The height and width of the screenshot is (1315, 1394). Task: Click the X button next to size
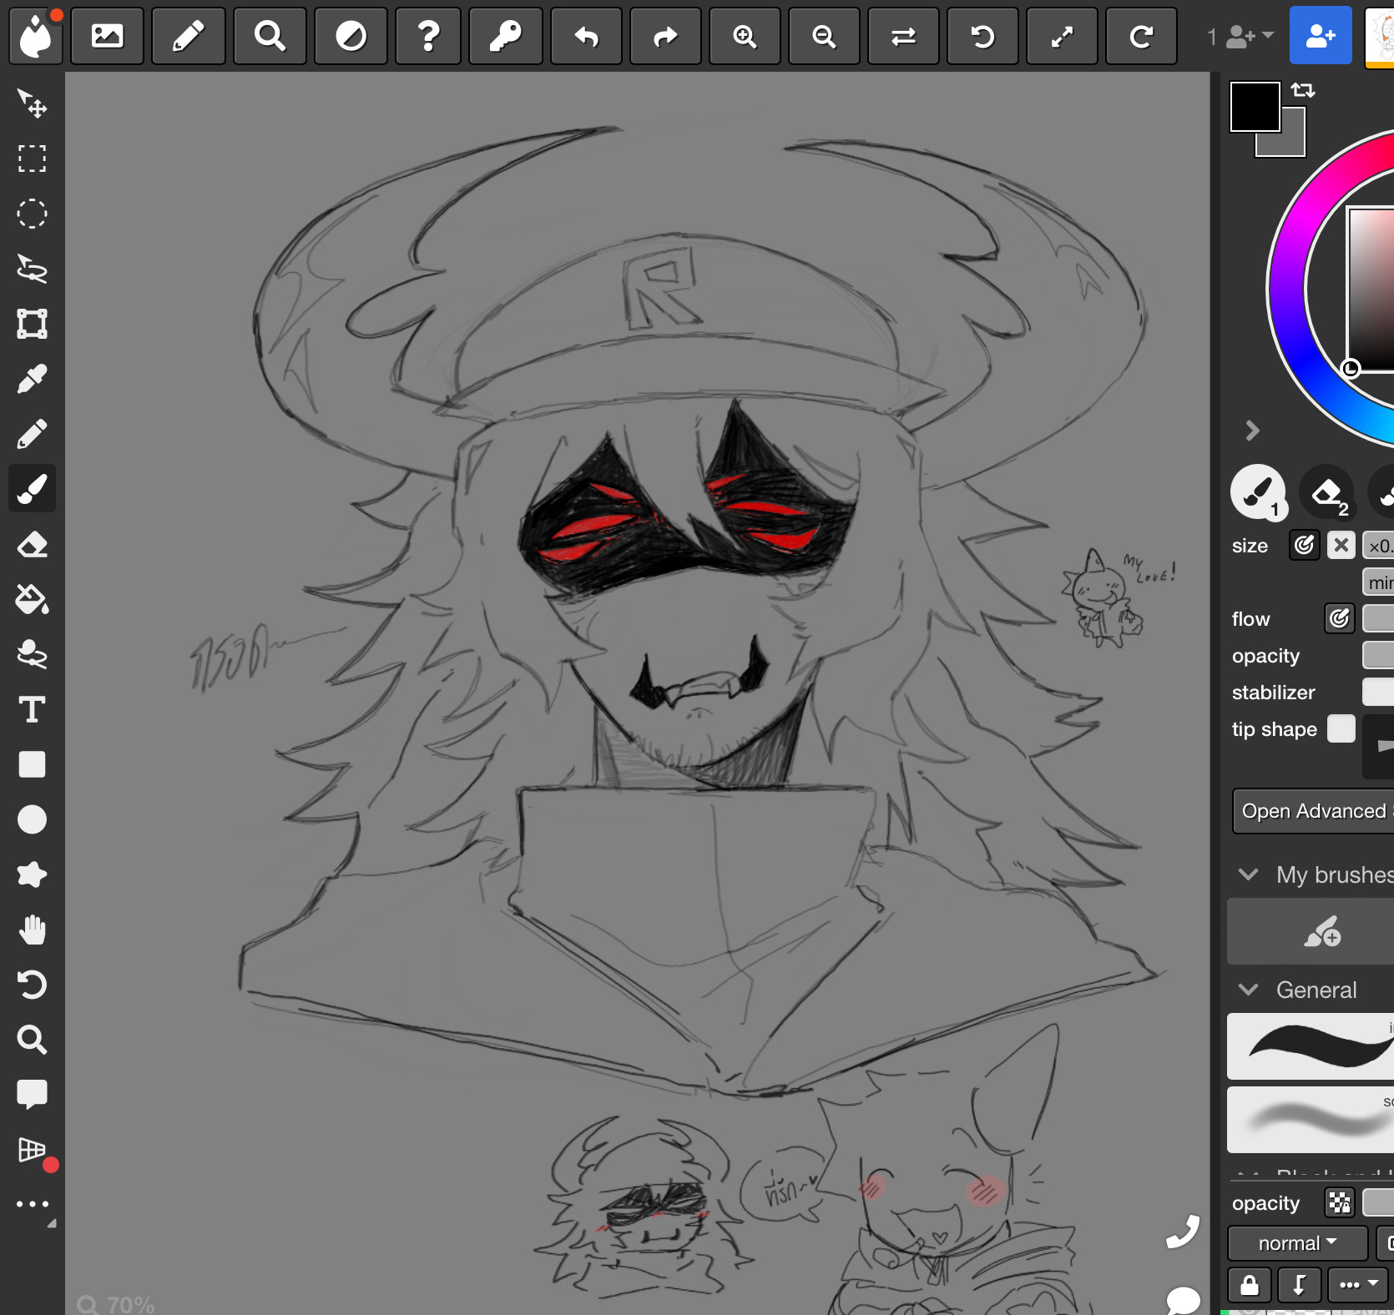[x=1341, y=546]
